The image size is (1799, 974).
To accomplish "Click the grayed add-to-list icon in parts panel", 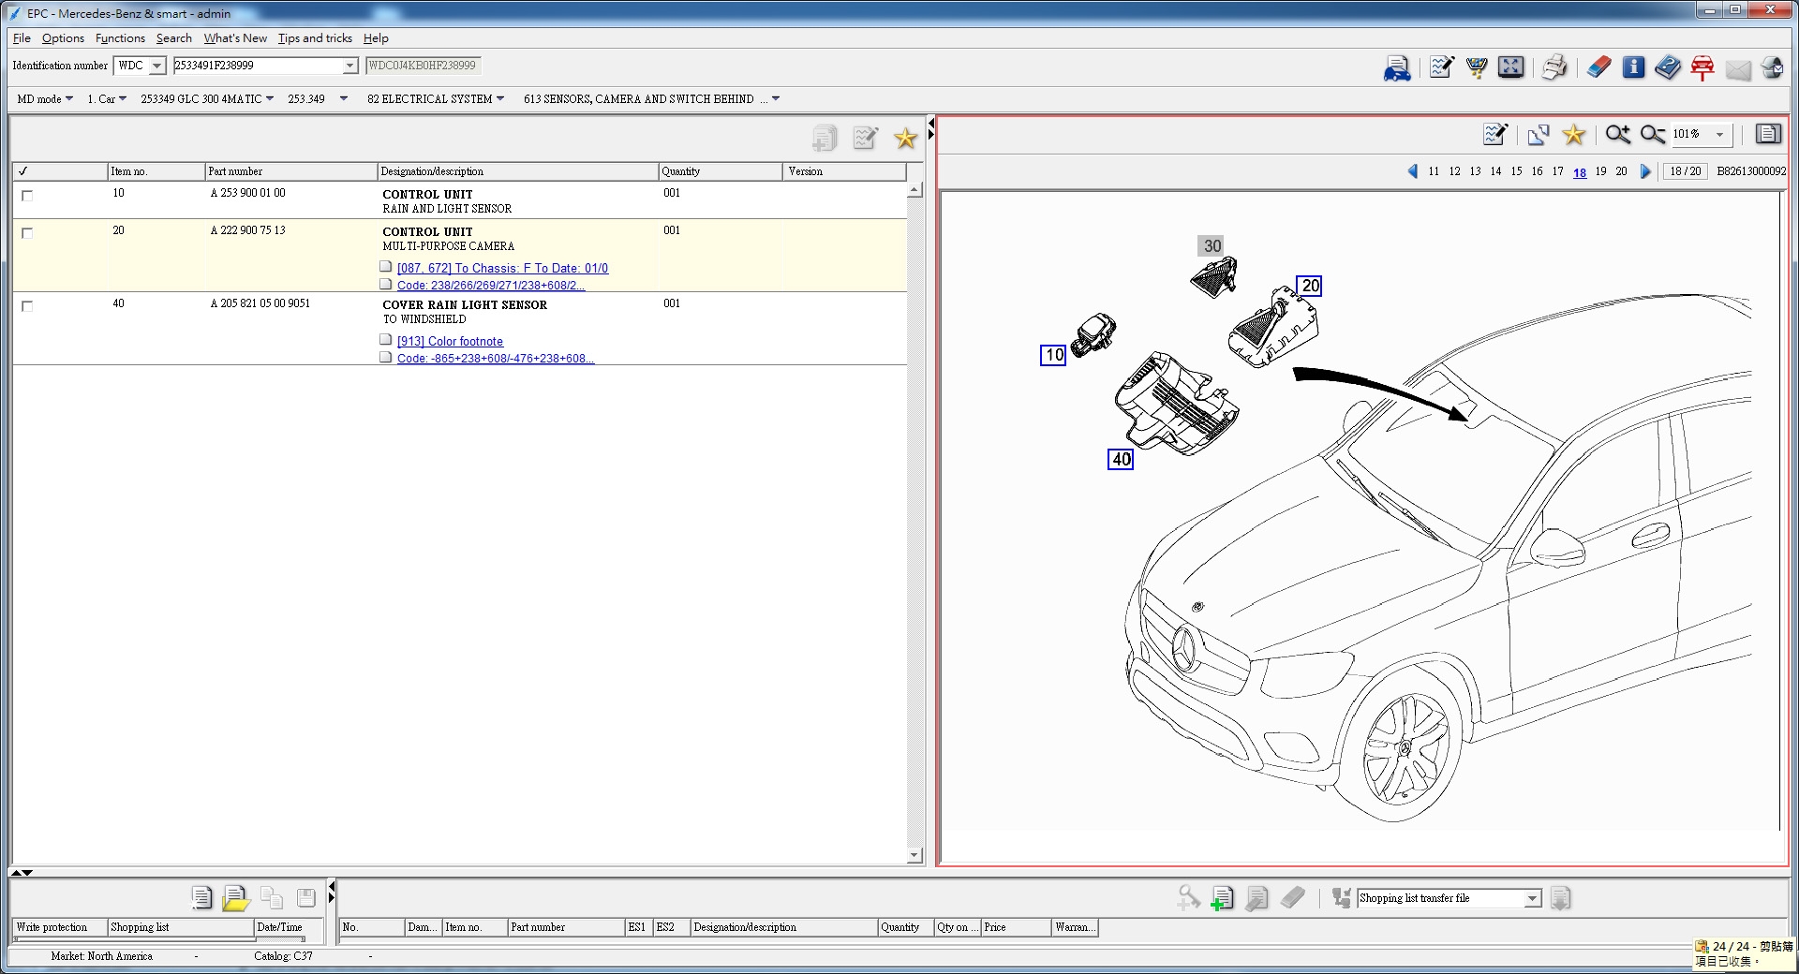I will tap(825, 139).
